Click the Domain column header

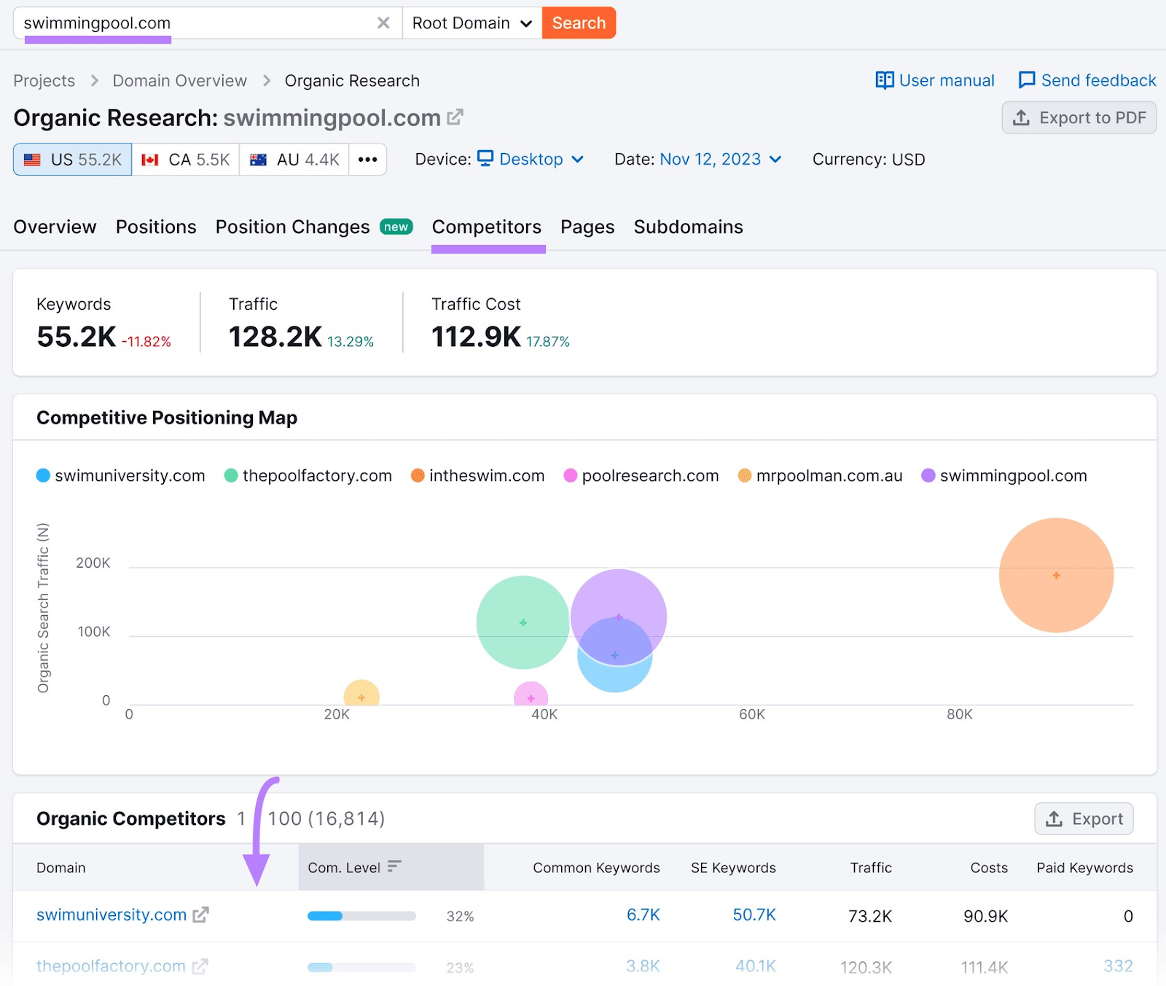[x=61, y=868]
